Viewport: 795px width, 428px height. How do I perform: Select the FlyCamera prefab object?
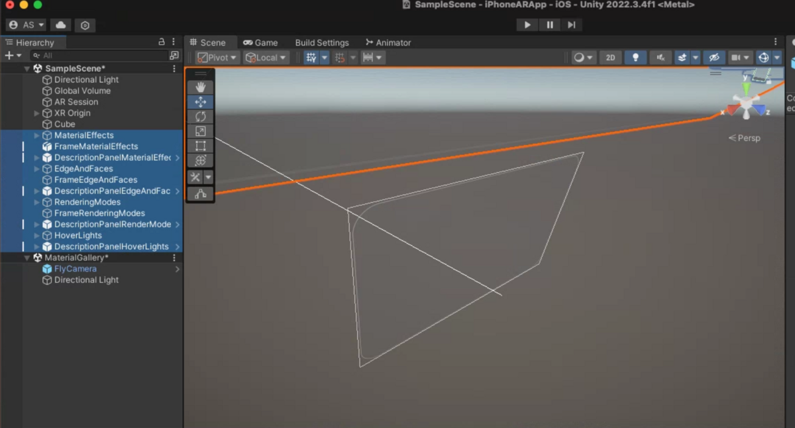click(76, 269)
